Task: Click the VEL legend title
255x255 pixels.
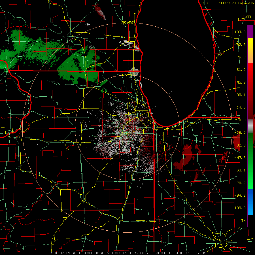Action: (249, 17)
